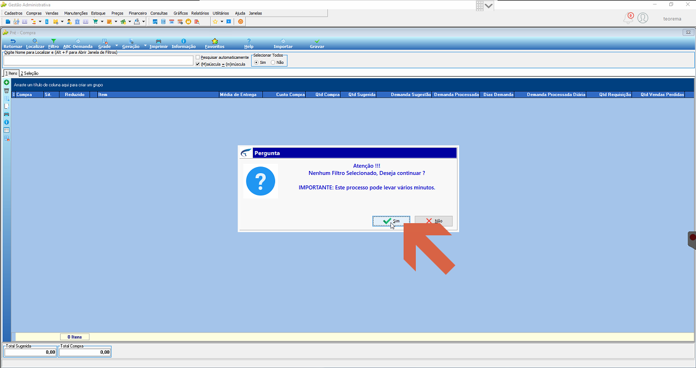Screen dimensions: 696x368
Task: Open dropdown next to shopping cart icon
Action: [102, 22]
